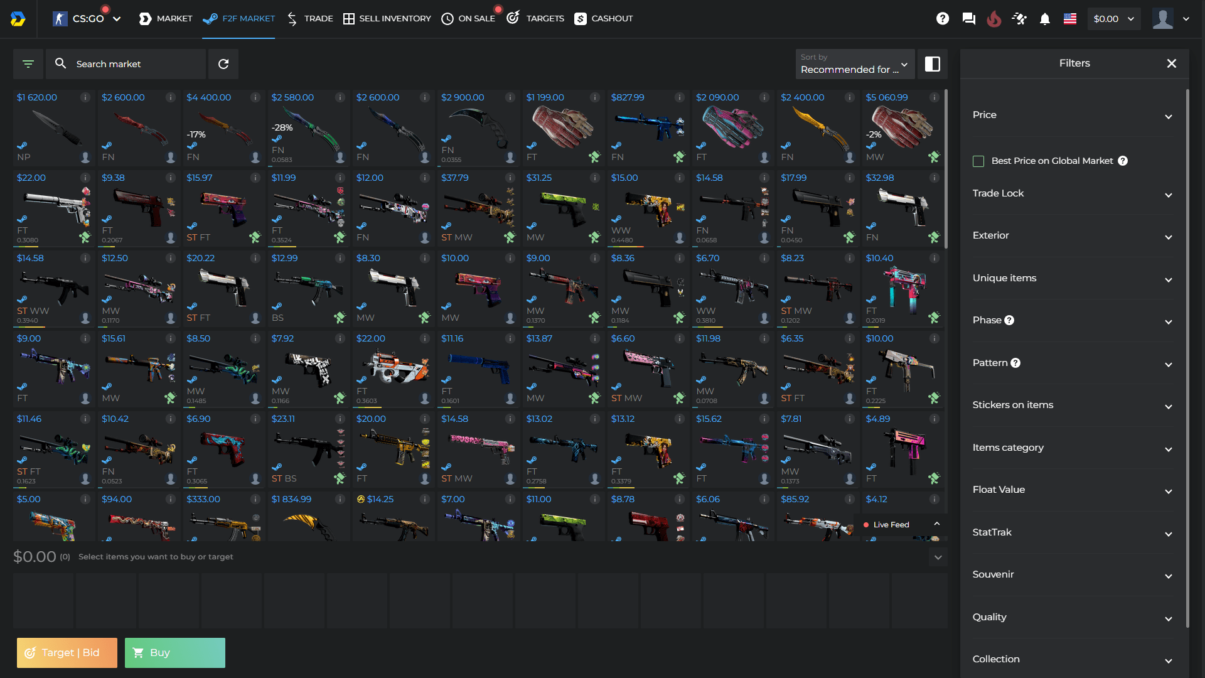Open the $0.00 balance dropdown
The image size is (1205, 678).
click(1114, 19)
